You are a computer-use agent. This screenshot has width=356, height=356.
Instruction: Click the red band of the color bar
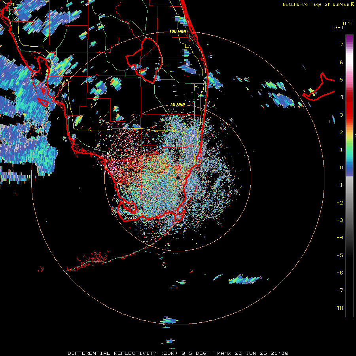pyautogui.click(x=349, y=107)
